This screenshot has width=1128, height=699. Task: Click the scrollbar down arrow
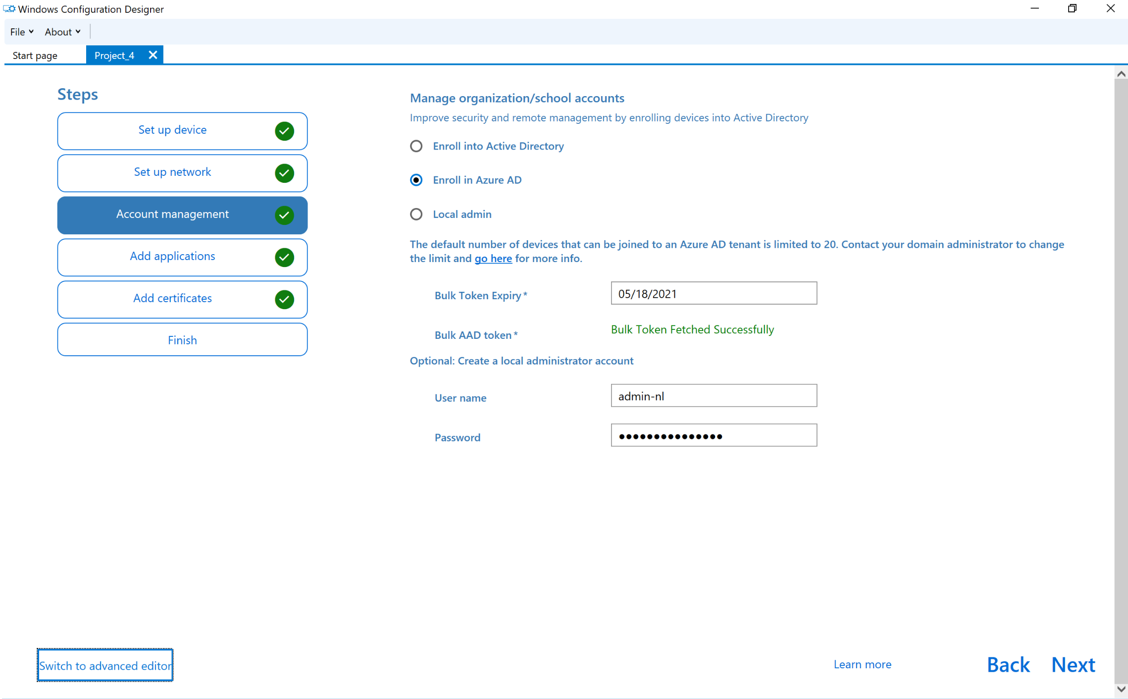[x=1121, y=689]
